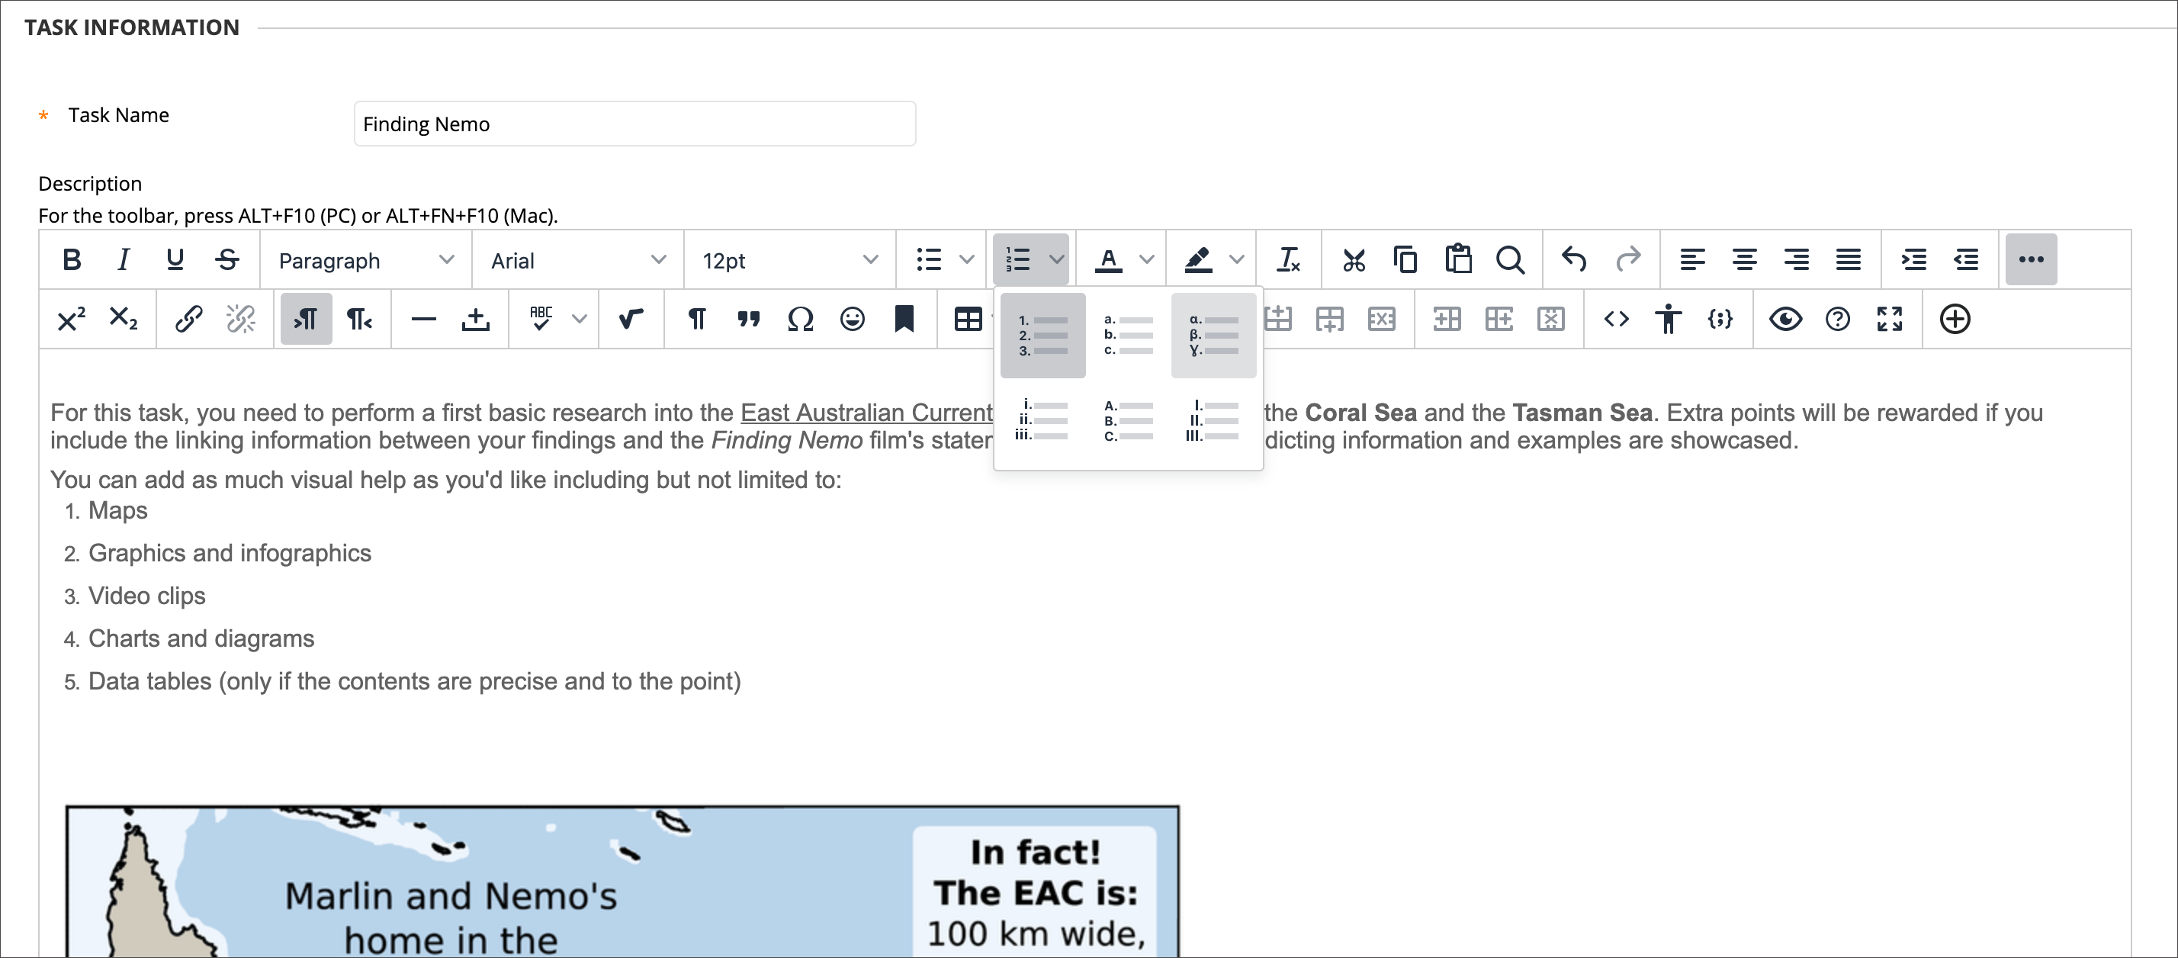2178x958 pixels.
Task: Clear formatting from selected text
Action: (1289, 259)
